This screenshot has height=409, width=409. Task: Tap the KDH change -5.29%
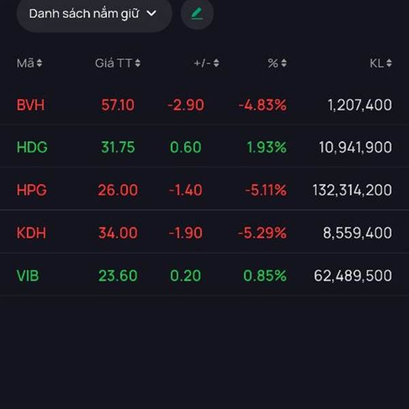[262, 232]
